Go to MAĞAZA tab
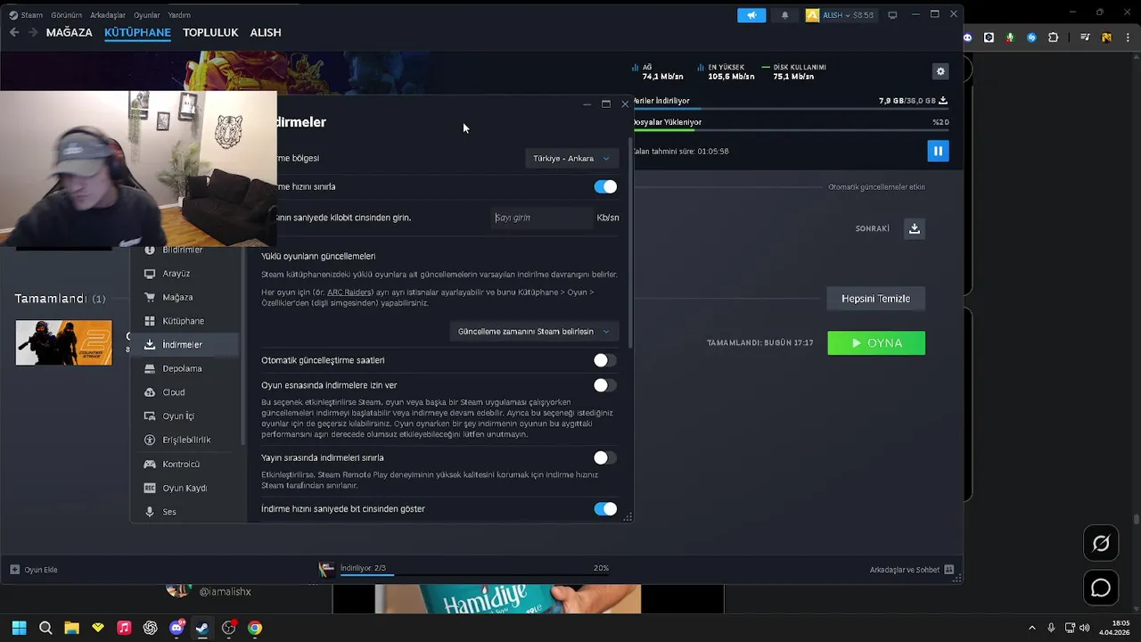The width and height of the screenshot is (1141, 642). pos(70,32)
